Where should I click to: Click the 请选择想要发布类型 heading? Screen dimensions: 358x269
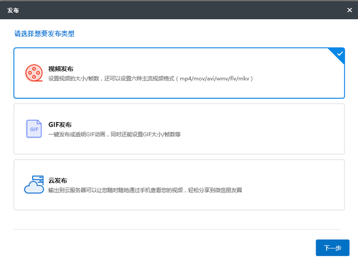tap(44, 33)
